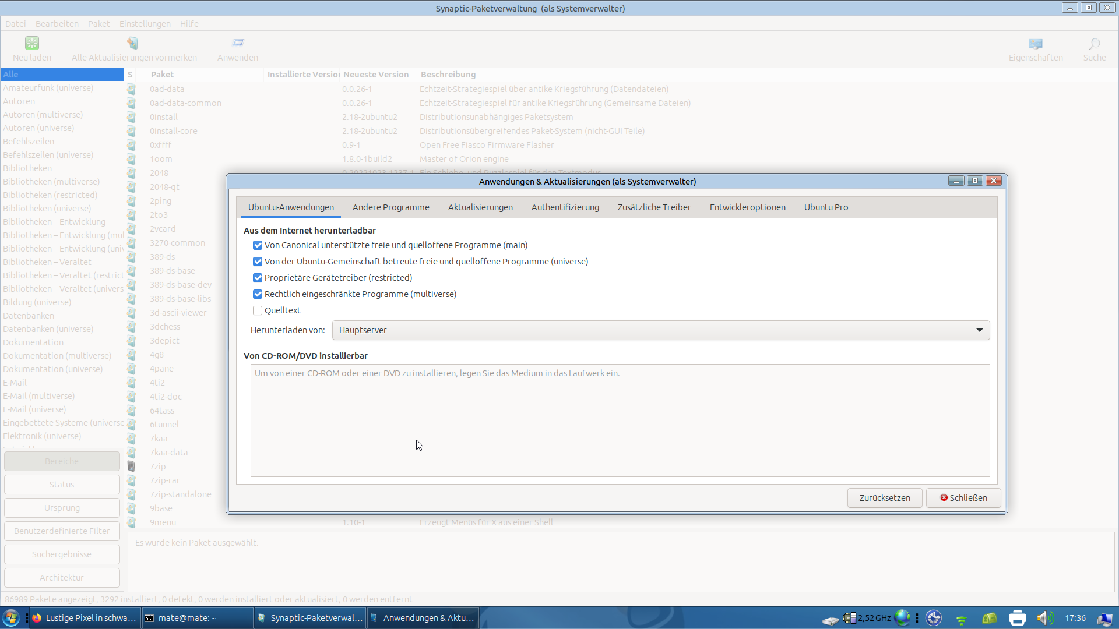Switch to Lustige Pixel Firefox taskbar item
This screenshot has width=1119, height=629.
point(85,618)
